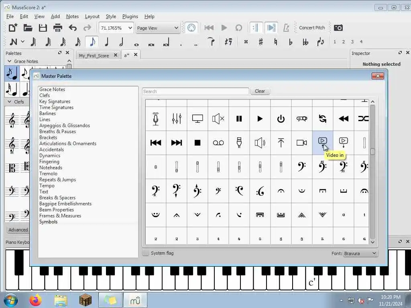Toggle note input mode (N)
411x308 pixels.
point(13,42)
